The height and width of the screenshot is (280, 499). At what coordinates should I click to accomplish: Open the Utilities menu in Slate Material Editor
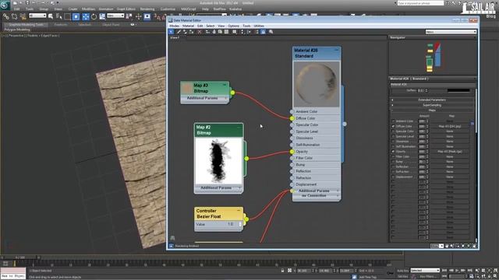pos(259,26)
